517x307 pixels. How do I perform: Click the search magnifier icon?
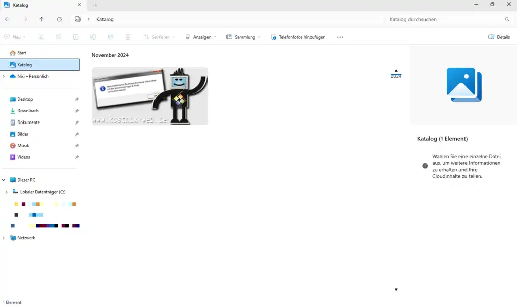(507, 19)
